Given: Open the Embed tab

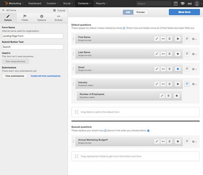Looking at the screenshot, I should (x=59, y=18).
